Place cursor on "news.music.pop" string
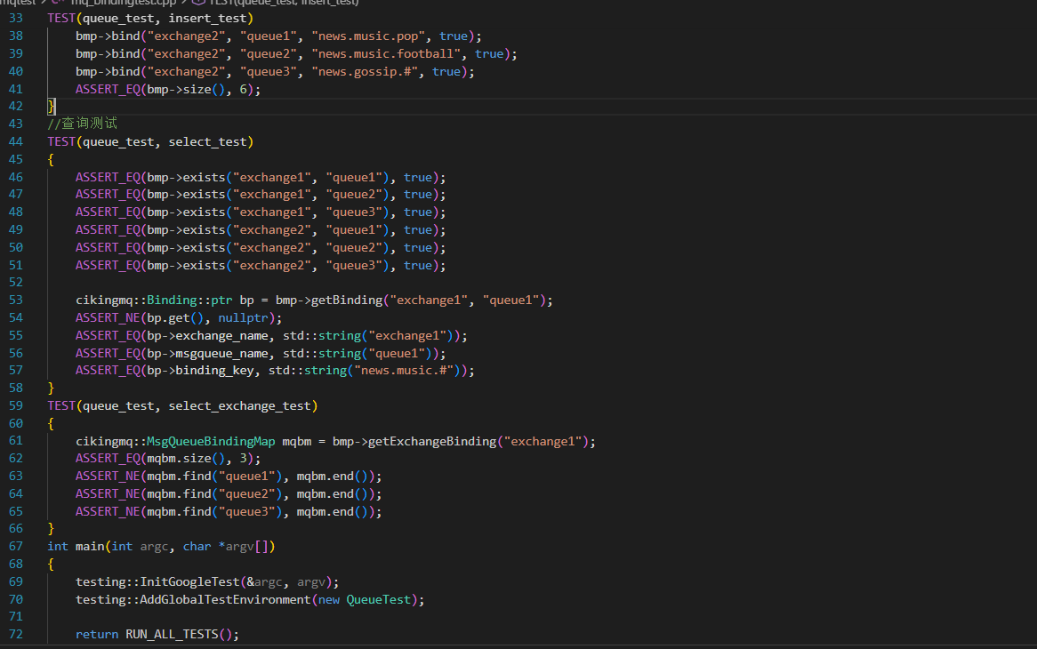This screenshot has height=649, width=1037. click(x=368, y=36)
